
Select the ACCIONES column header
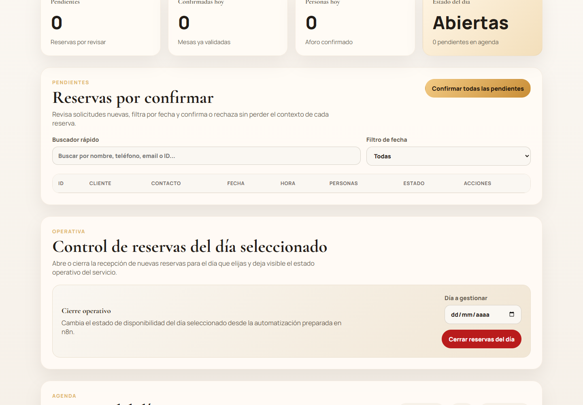coord(477,183)
